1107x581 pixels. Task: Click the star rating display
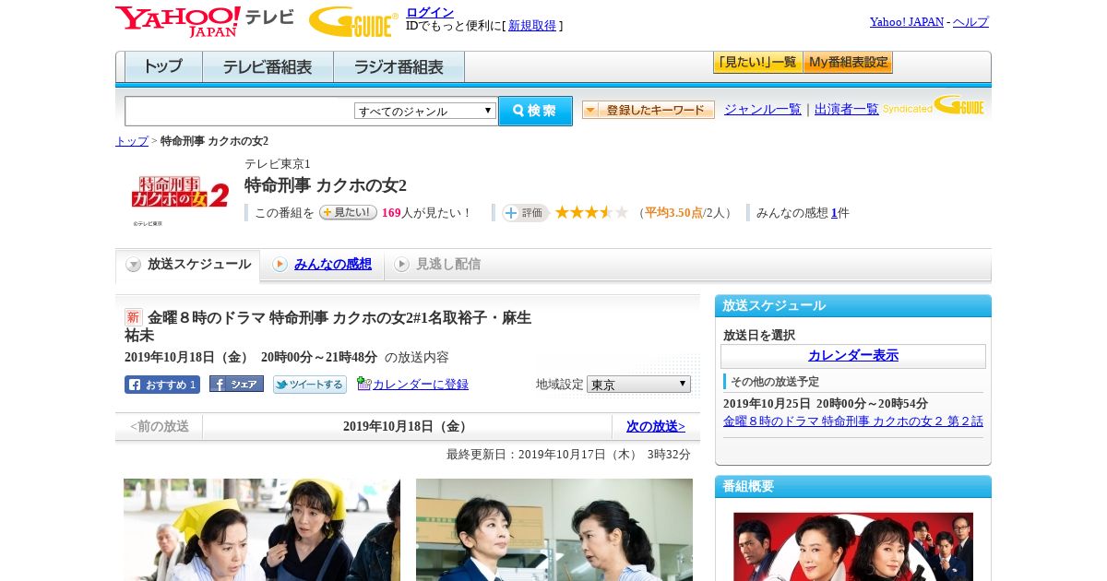click(591, 213)
